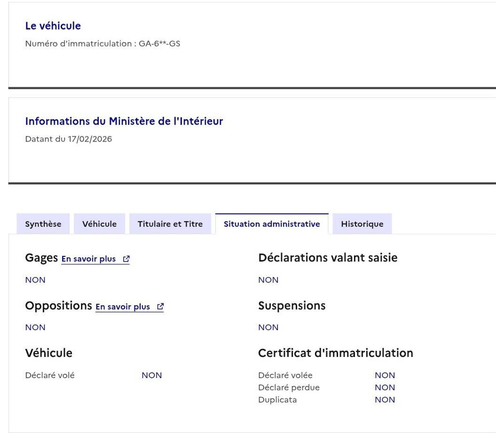Click the 'Le véhicule' section heading
The image size is (496, 433).
pyautogui.click(x=53, y=26)
